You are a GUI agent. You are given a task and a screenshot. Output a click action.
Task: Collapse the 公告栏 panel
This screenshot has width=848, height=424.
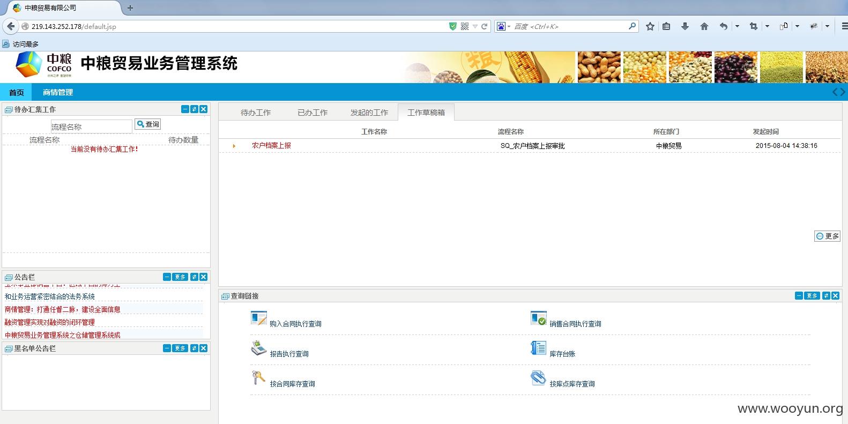167,277
